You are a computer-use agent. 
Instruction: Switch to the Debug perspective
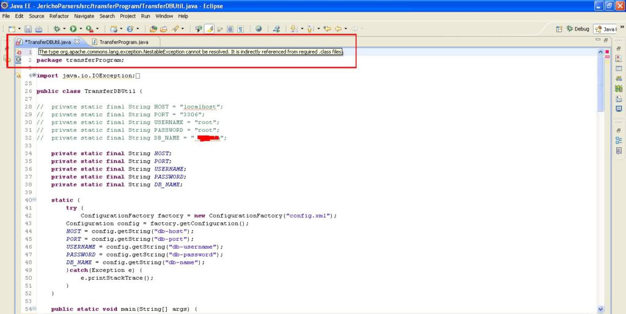pyautogui.click(x=578, y=29)
